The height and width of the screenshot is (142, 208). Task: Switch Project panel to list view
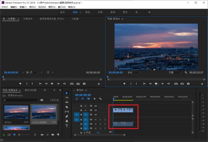[x=9, y=135]
